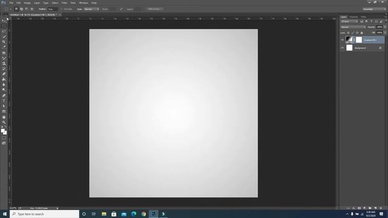Select the Spot Healing Brush tool
This screenshot has width=388, height=218.
(4, 53)
